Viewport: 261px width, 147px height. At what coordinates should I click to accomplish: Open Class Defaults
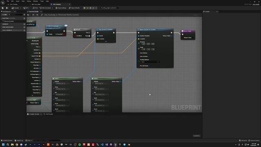coord(74,8)
